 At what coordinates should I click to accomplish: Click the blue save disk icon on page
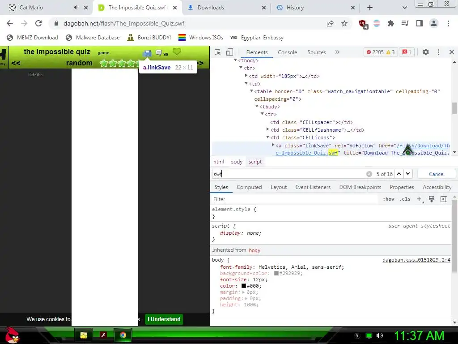[x=147, y=53]
